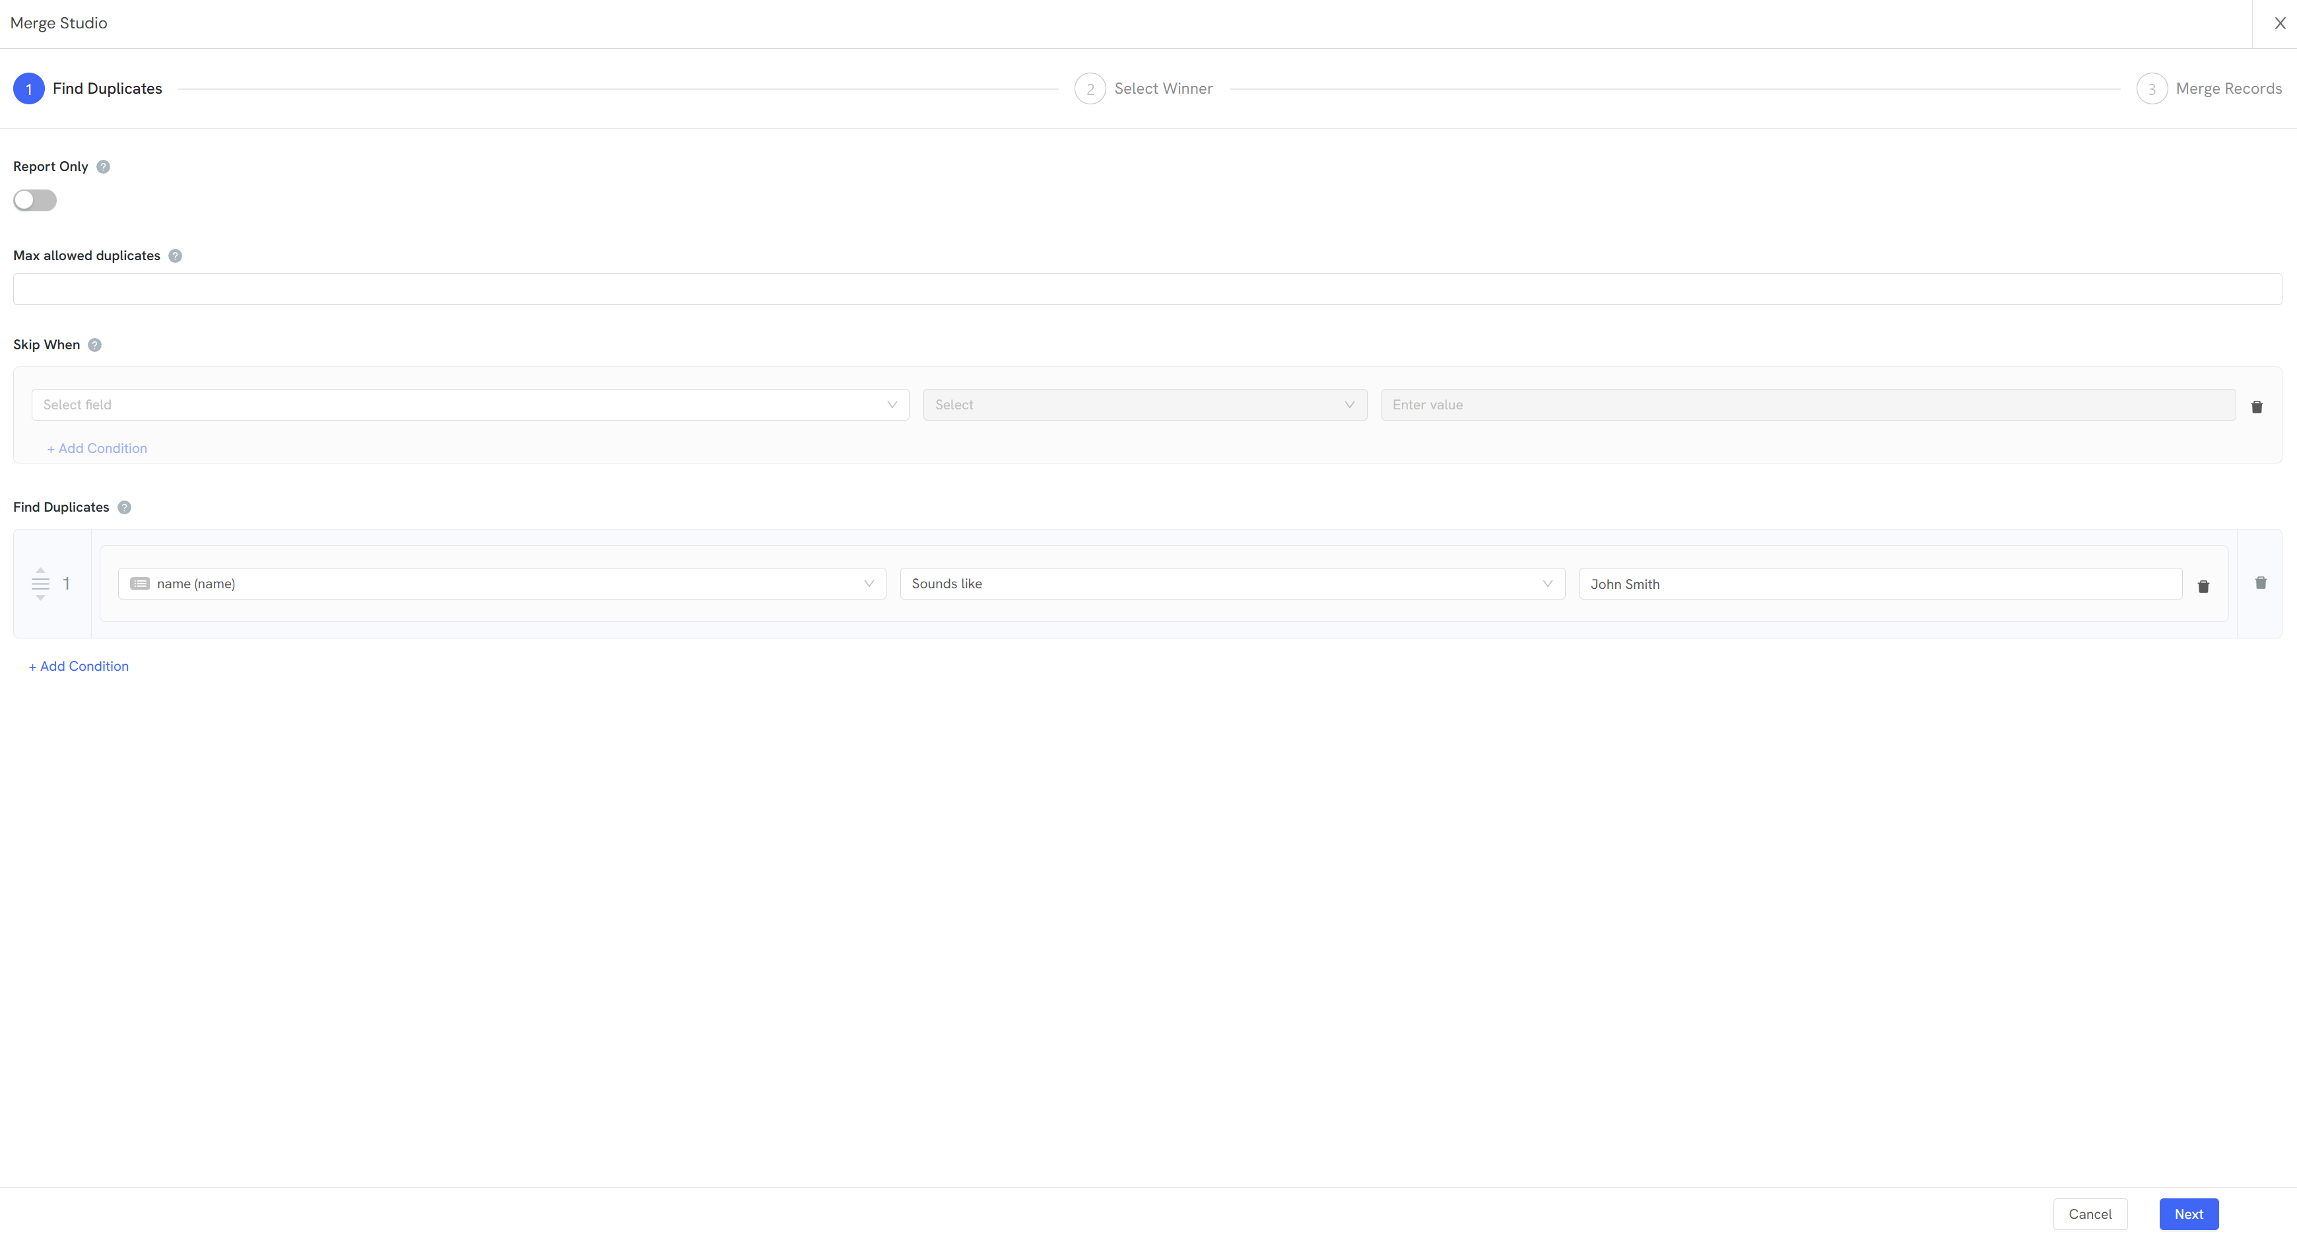Close the Merge Studio dialog
This screenshot has height=1234, width=2297.
pyautogui.click(x=2280, y=23)
